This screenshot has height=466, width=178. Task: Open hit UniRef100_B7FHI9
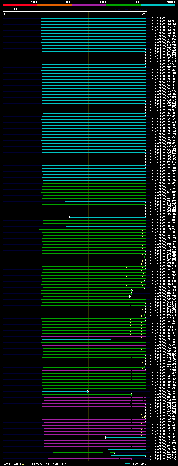coord(163,18)
